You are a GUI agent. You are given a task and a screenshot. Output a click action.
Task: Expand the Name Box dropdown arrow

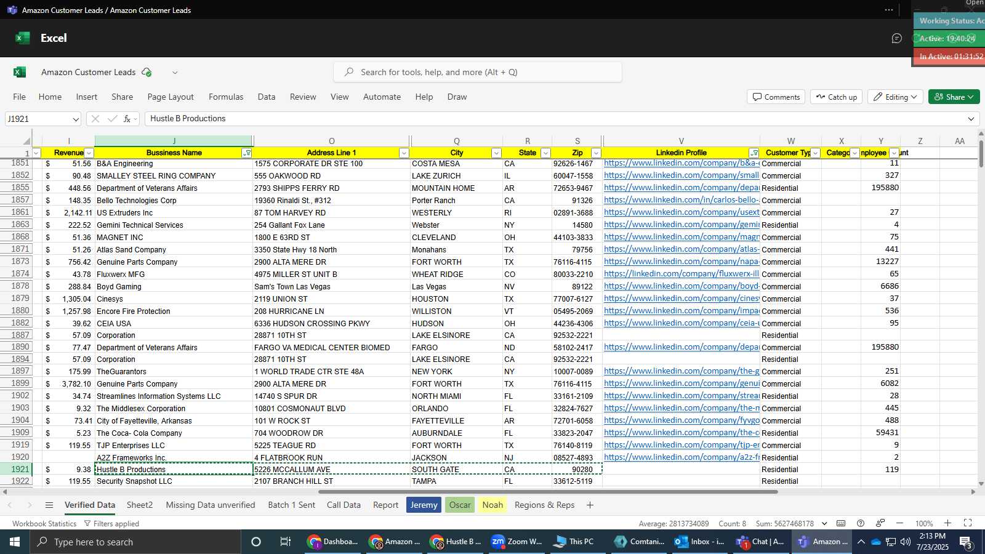click(x=75, y=119)
